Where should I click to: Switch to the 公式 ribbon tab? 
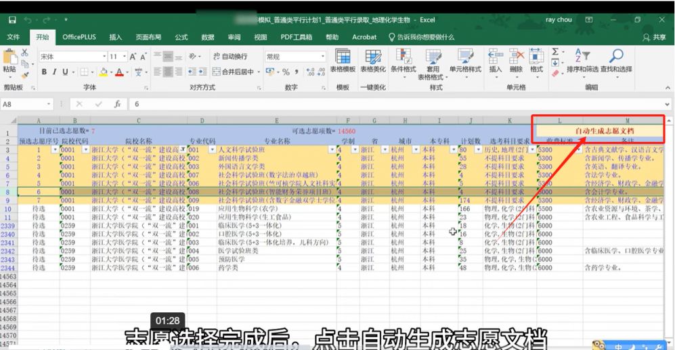click(x=181, y=37)
